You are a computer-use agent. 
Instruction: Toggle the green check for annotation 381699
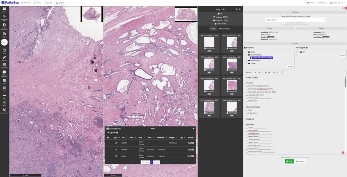(x=109, y=150)
